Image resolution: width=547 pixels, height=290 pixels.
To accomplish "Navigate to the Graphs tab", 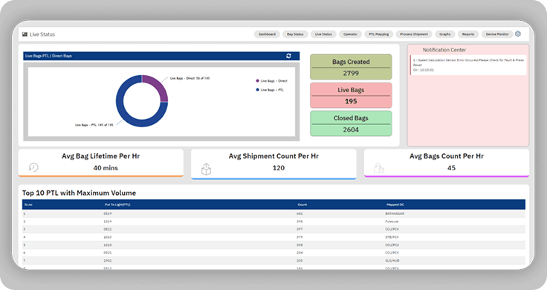I will click(x=444, y=34).
